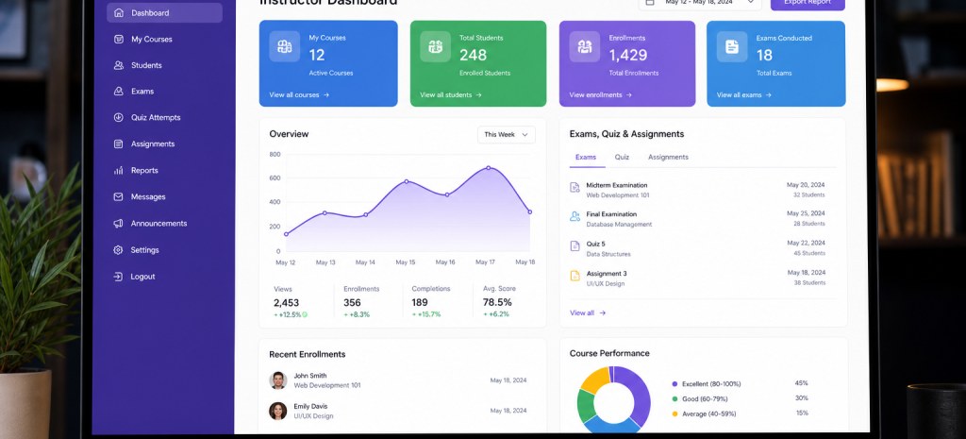Click View all link under exams list
Viewport: 966px width, 439px height.
click(x=588, y=313)
